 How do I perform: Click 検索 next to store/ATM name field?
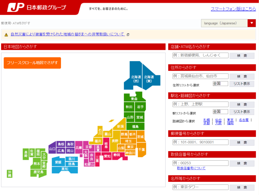[242, 55]
